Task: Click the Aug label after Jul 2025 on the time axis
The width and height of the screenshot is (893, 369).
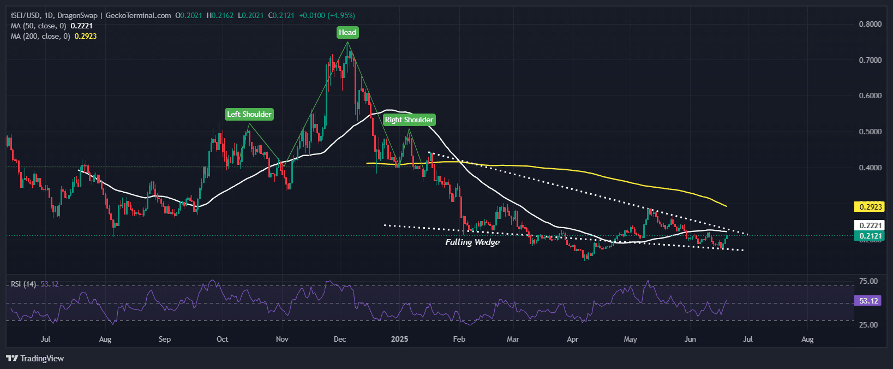Action: pos(807,339)
